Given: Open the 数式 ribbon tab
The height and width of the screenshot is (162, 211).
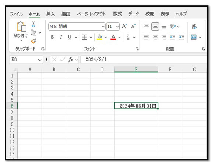Looking at the screenshot, I should (x=117, y=14).
